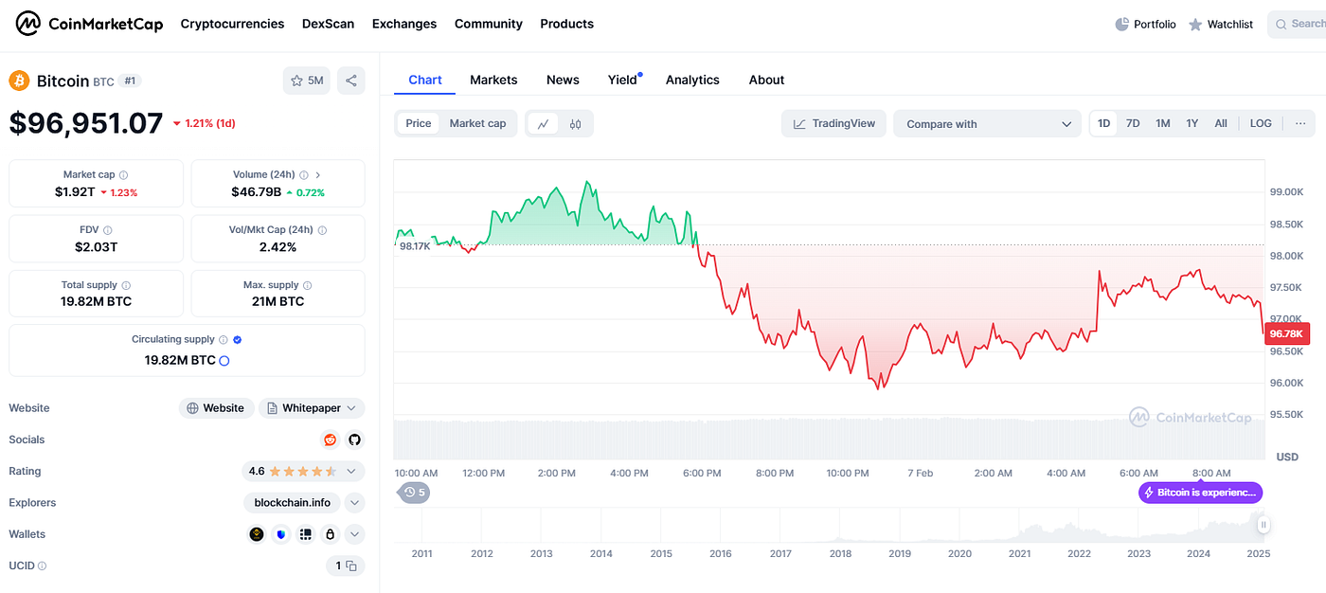
Task: Open the Compare with dropdown
Action: (986, 124)
